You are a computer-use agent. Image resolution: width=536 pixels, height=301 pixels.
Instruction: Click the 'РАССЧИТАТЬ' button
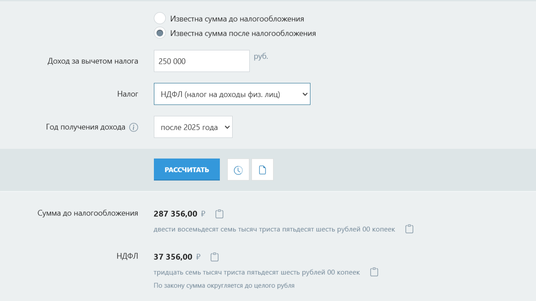187,170
